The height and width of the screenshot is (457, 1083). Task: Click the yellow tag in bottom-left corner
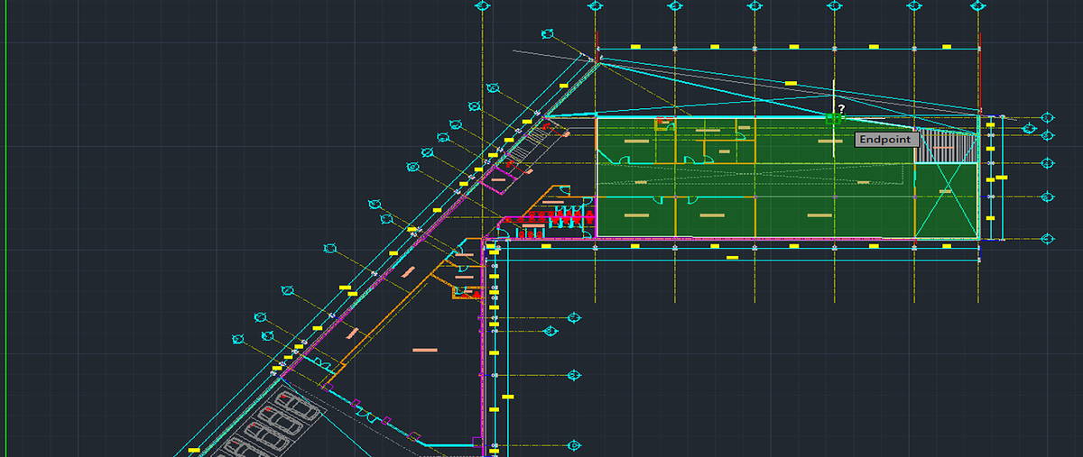tap(195, 449)
